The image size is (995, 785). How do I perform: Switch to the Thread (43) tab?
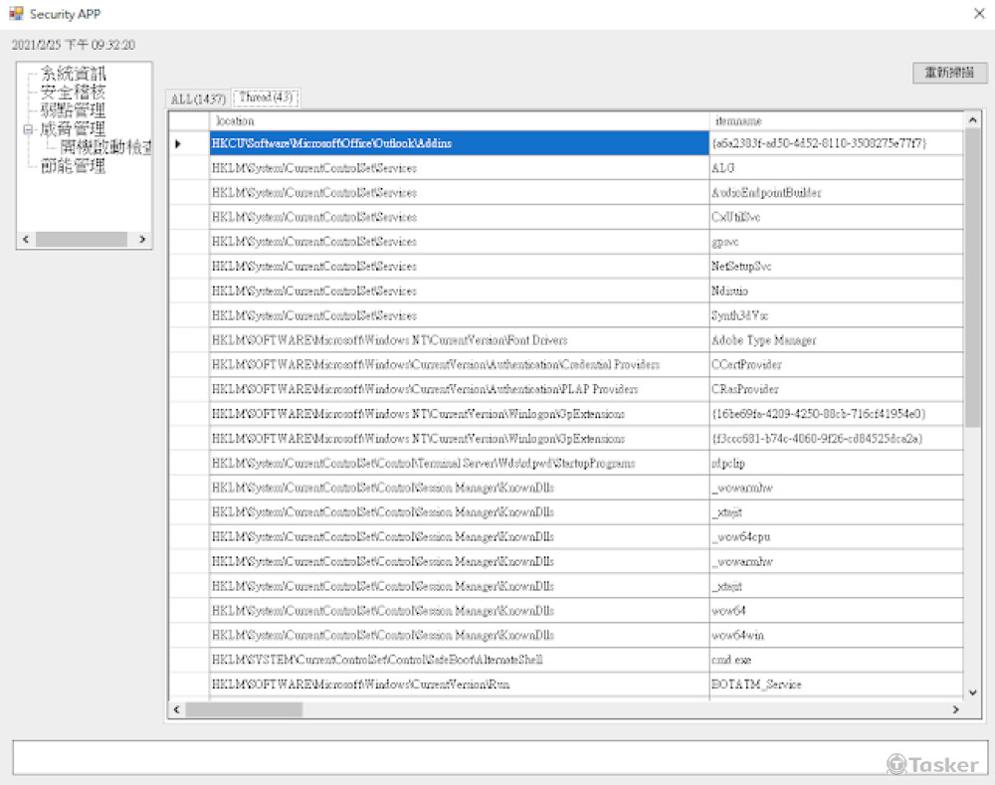pyautogui.click(x=266, y=98)
